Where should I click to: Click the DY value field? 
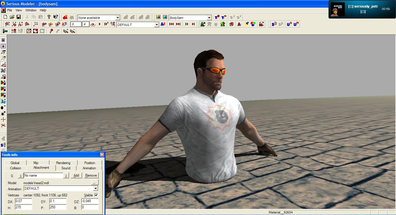(x=58, y=201)
